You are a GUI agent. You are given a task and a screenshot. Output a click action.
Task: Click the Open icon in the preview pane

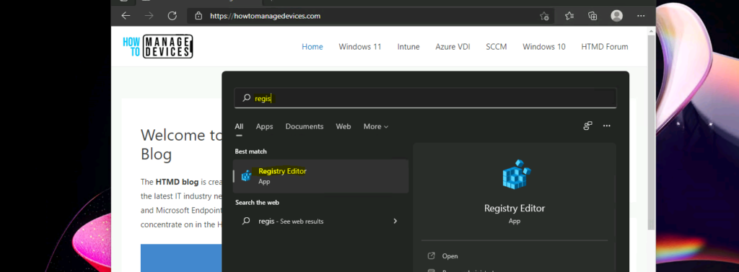tap(431, 256)
